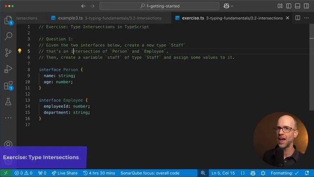The image size is (314, 177).
Task: Go back in navigation history
Action: coord(83,6)
